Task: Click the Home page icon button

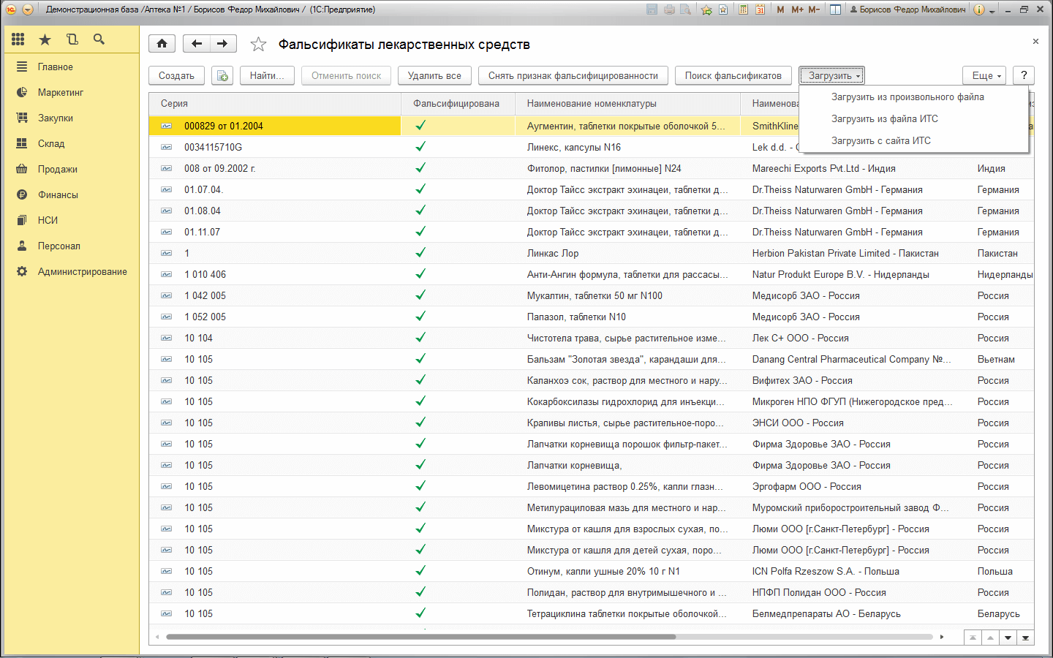Action: click(162, 44)
